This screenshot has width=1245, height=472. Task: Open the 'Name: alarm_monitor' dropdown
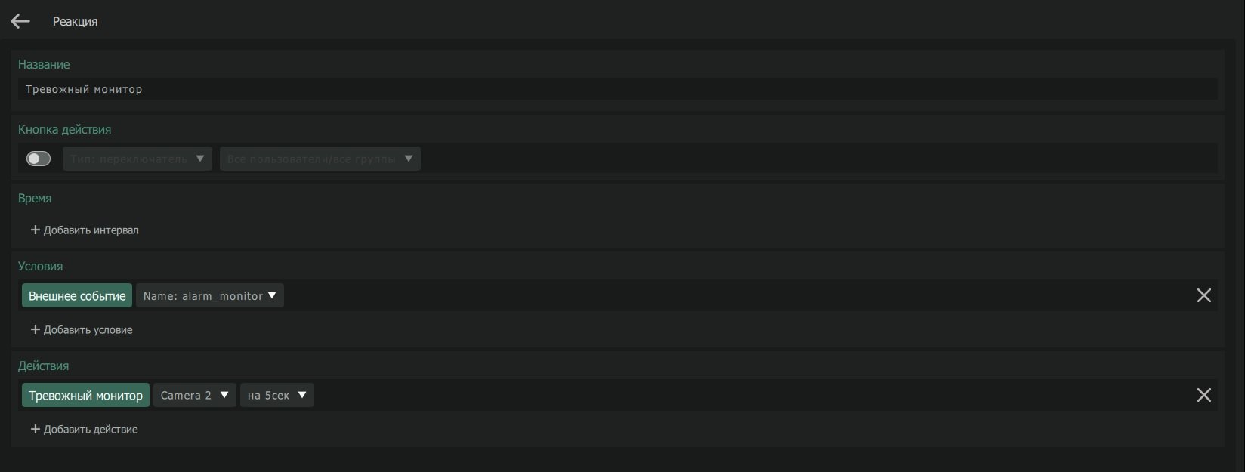point(209,295)
